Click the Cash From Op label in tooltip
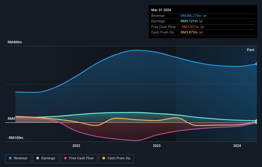Image resolution: width=262 pixels, height=167 pixels. pyautogui.click(x=162, y=33)
